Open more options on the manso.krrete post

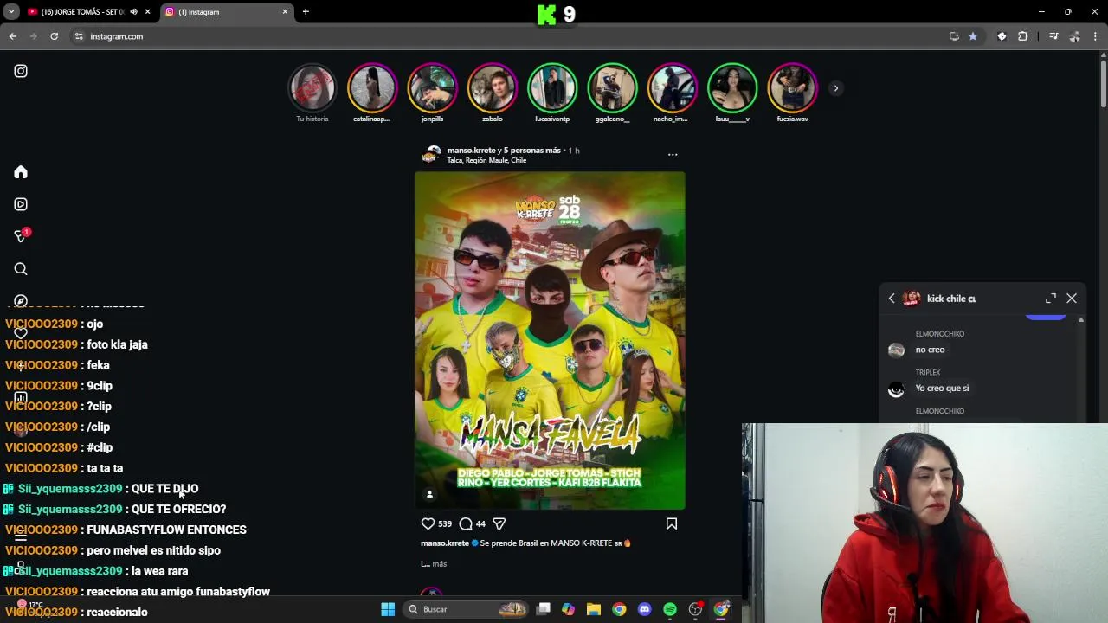pos(673,155)
